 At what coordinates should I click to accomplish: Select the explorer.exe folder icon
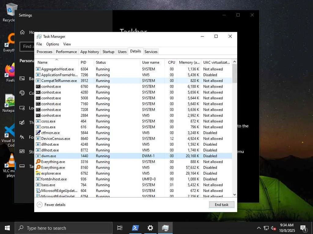pyautogui.click(x=38, y=173)
